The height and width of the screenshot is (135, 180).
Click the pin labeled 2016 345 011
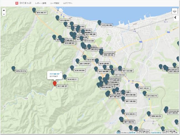65,77
